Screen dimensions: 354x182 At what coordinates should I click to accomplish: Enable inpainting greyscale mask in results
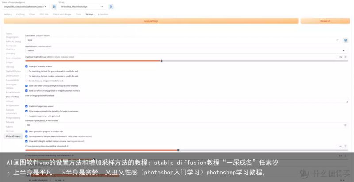(27, 71)
